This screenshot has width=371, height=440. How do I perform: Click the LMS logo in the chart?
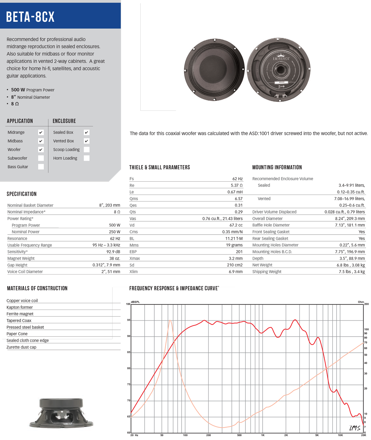tap(355, 428)
